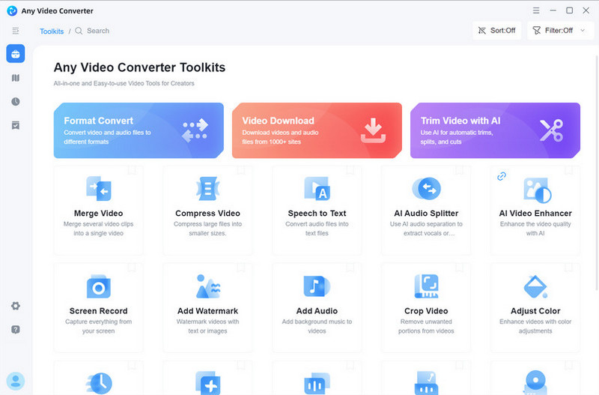599x395 pixels.
Task: Select the Speech to Text title
Action: pos(317,214)
